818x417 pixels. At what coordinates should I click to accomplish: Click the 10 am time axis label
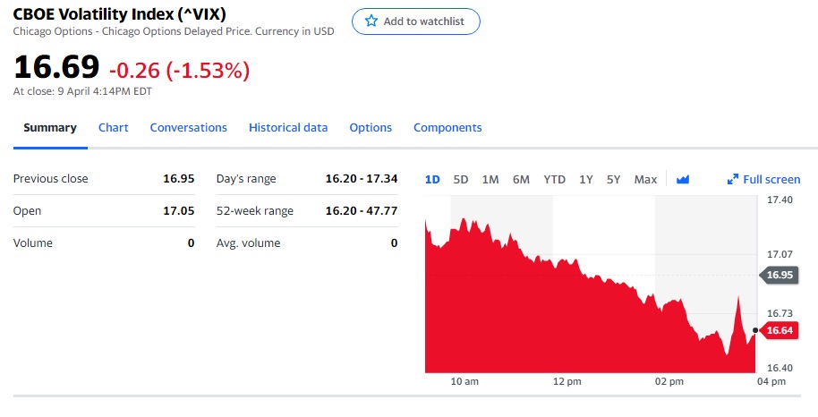click(x=464, y=381)
